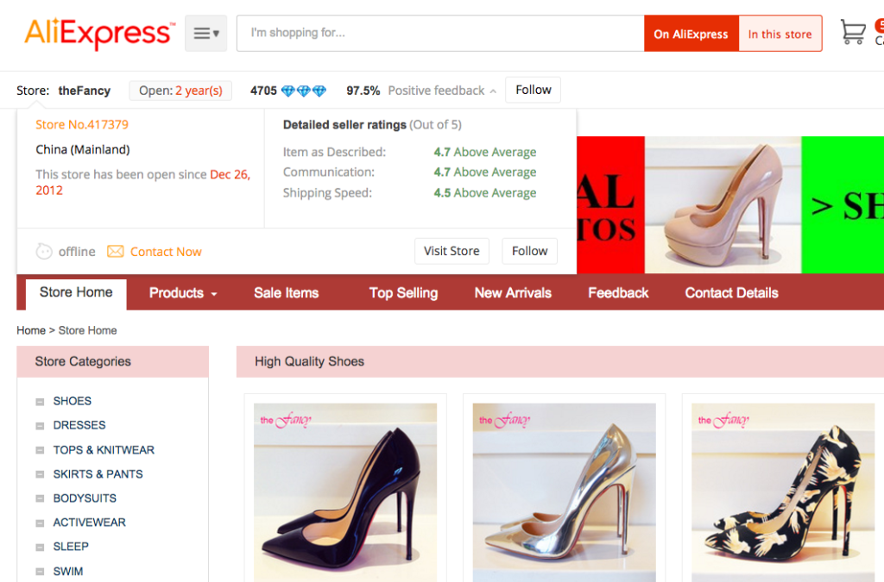Collapse the SHOES category icon
The image size is (884, 582).
[x=40, y=401]
